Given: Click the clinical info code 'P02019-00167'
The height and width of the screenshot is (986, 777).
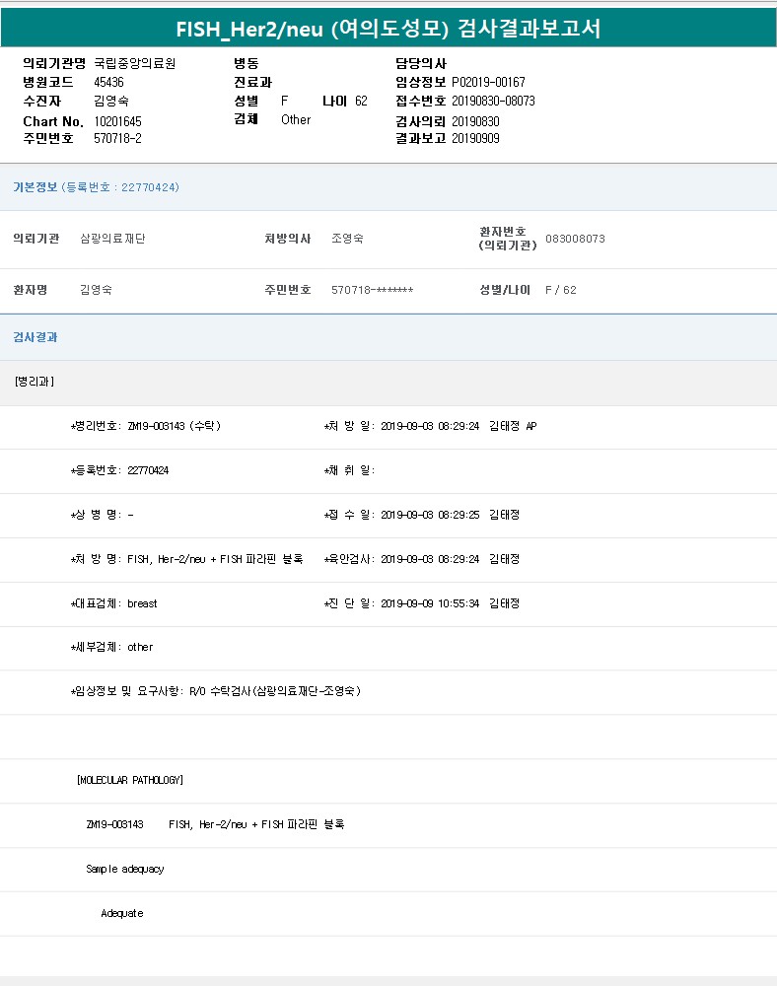Looking at the screenshot, I should (488, 83).
